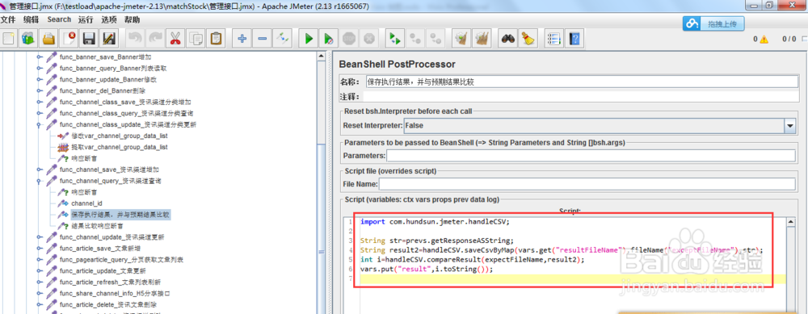Viewport: 808px width, 314px height.
Task: Click the Close test plan icon
Action: 69,39
